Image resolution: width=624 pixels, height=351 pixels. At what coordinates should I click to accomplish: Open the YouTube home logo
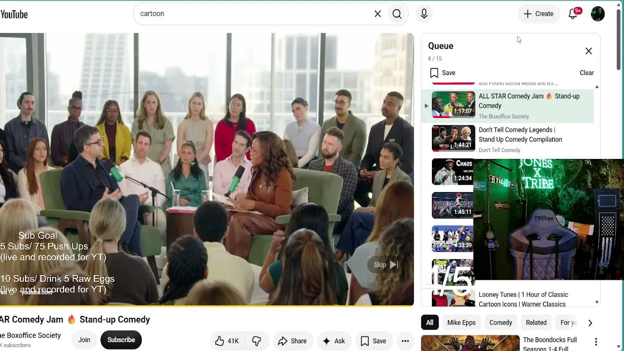tap(14, 14)
